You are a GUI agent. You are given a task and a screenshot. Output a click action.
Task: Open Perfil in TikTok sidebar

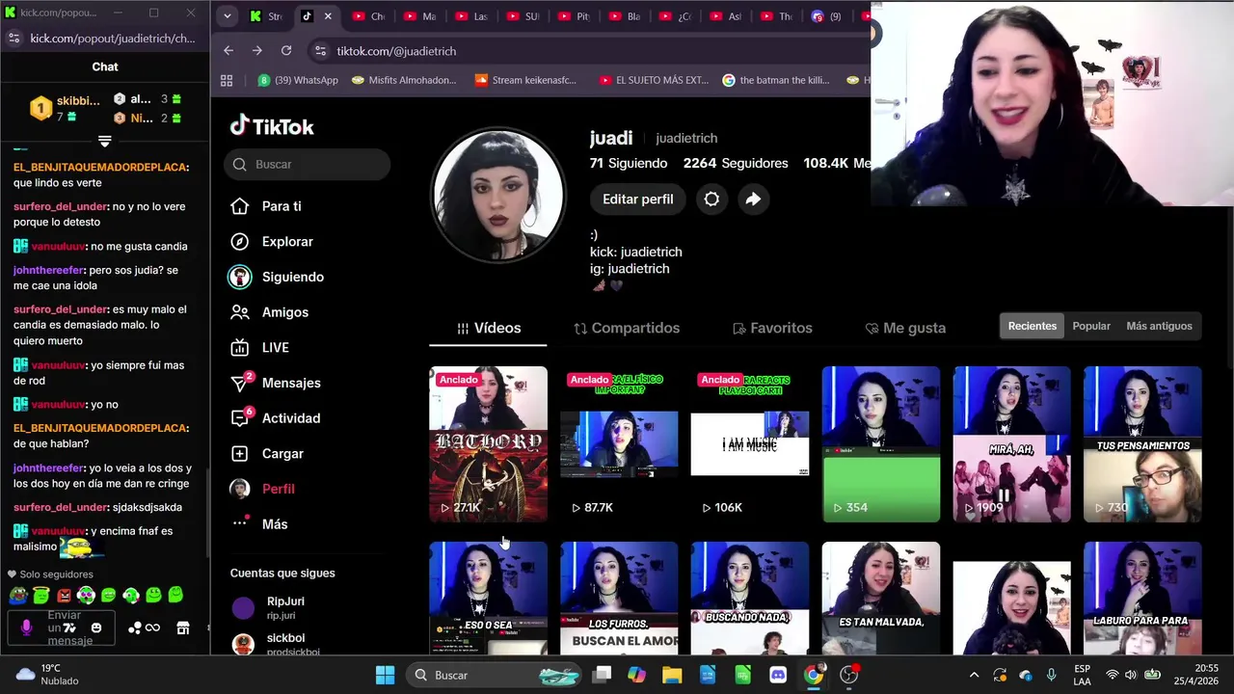tap(262, 489)
